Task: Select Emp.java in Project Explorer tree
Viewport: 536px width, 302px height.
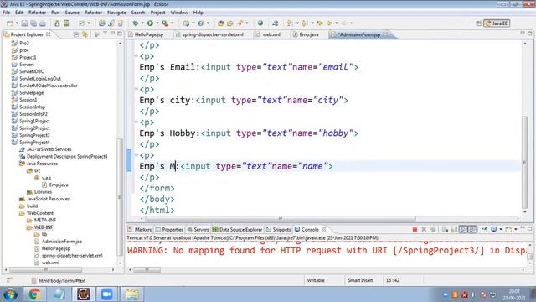Action: (59, 185)
